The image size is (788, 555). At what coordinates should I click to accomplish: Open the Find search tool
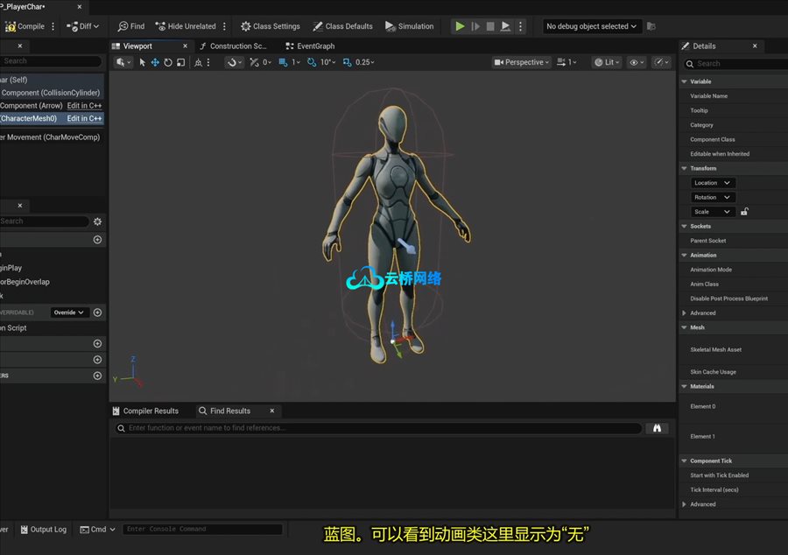[x=131, y=26]
